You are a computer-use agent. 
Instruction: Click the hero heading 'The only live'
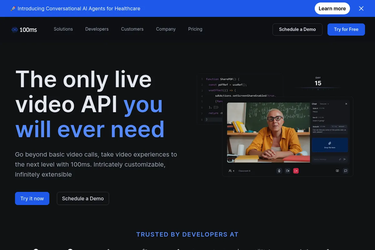pyautogui.click(x=83, y=79)
